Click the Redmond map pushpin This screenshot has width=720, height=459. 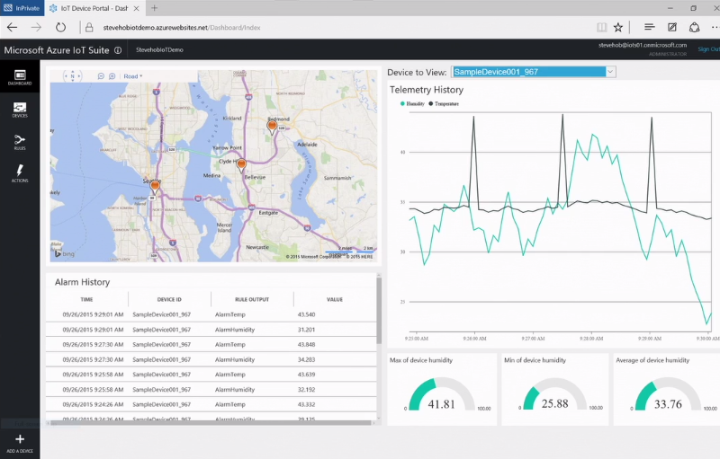click(273, 127)
